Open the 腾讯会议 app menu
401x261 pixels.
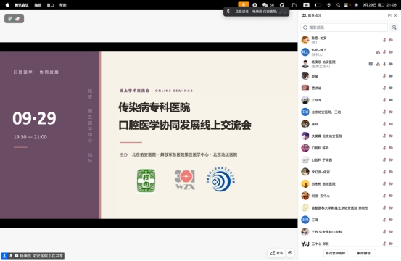click(x=22, y=5)
